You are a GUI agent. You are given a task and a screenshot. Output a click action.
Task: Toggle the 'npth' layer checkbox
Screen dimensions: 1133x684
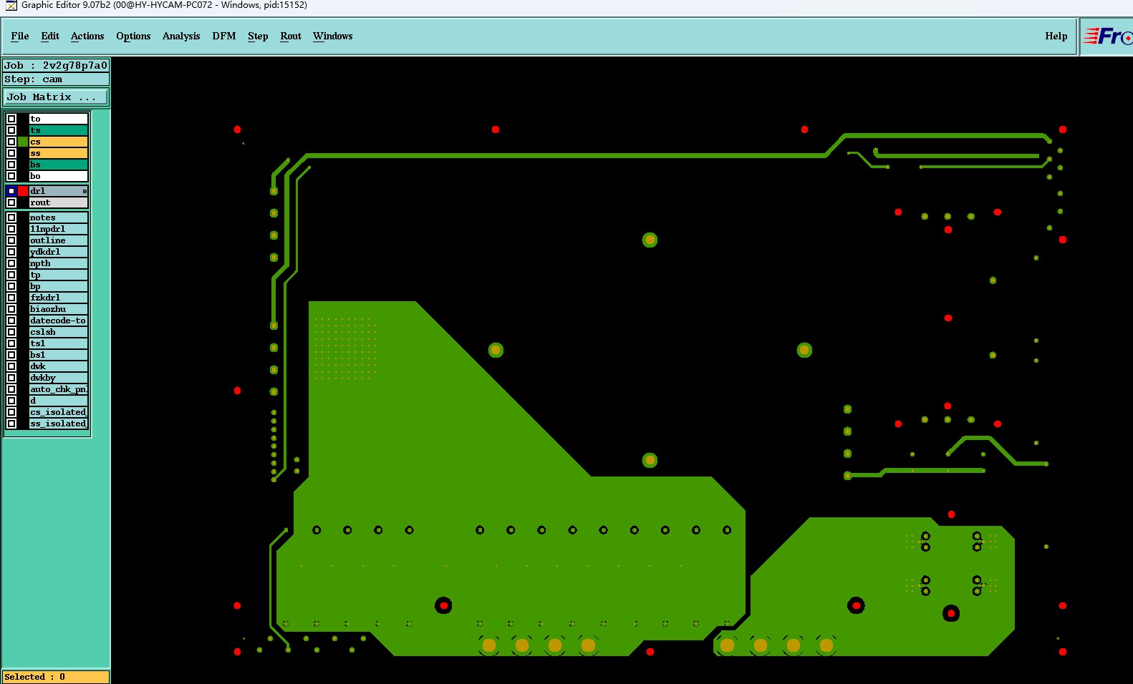[11, 263]
